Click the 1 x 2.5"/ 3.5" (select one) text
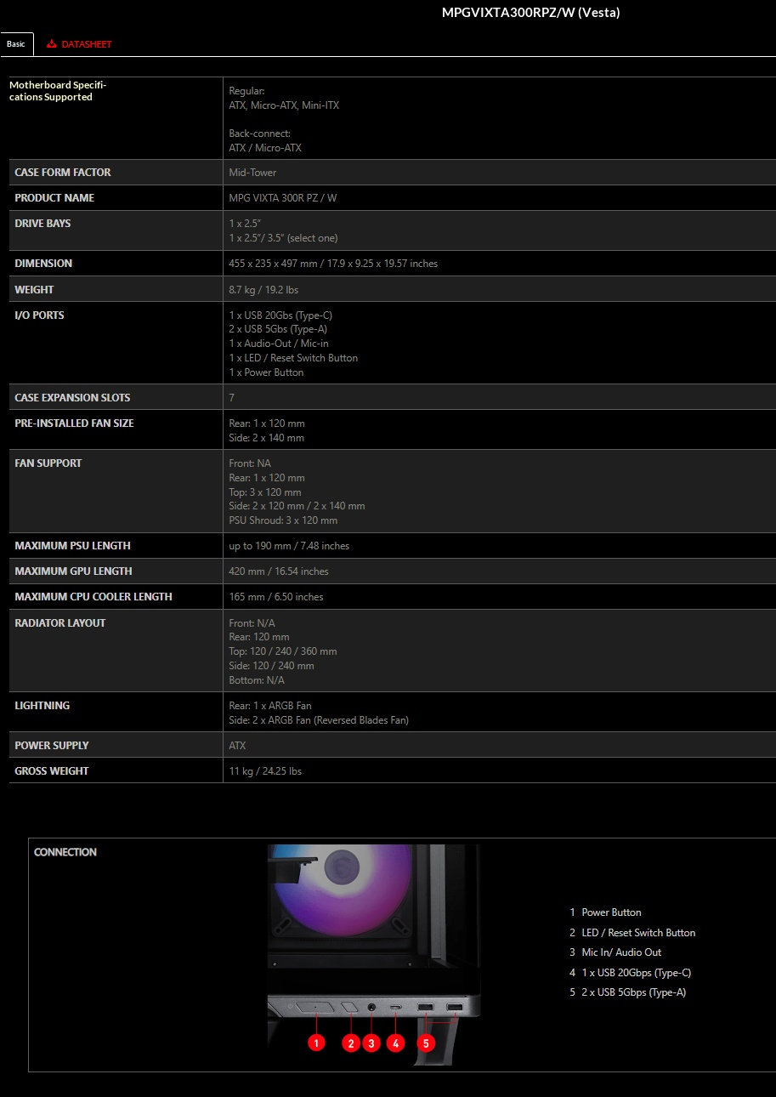The height and width of the screenshot is (1097, 776). [x=283, y=238]
